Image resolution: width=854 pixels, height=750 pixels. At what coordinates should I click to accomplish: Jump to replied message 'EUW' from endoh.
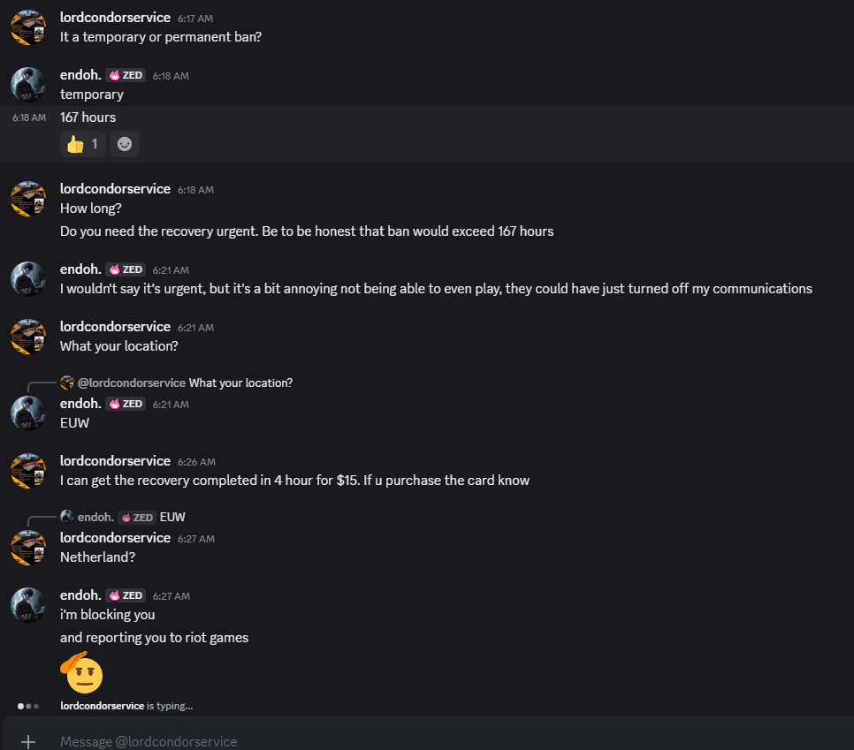(172, 517)
